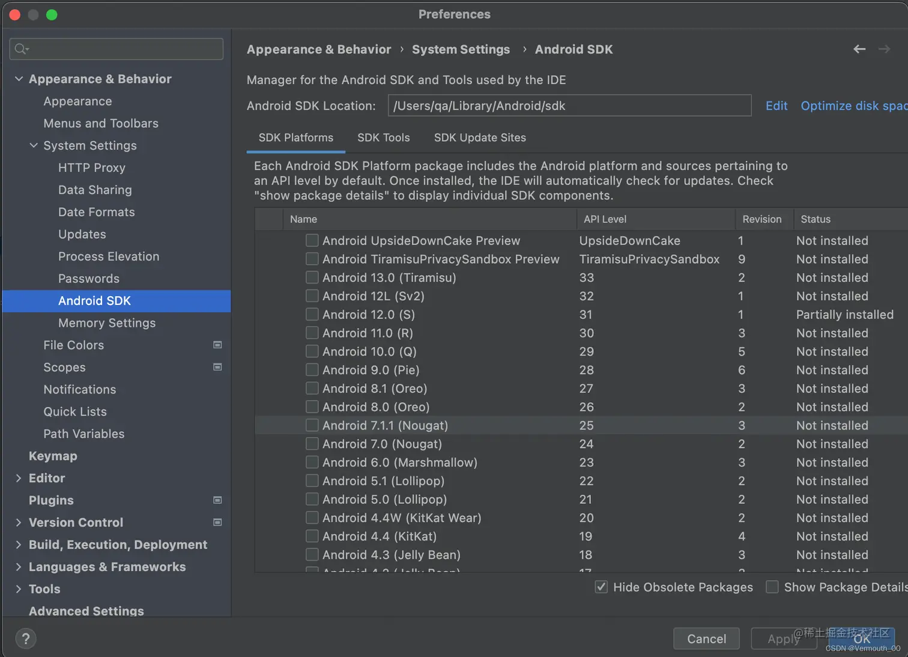
Task: Click the search magnifier icon in the search field
Action: click(21, 49)
